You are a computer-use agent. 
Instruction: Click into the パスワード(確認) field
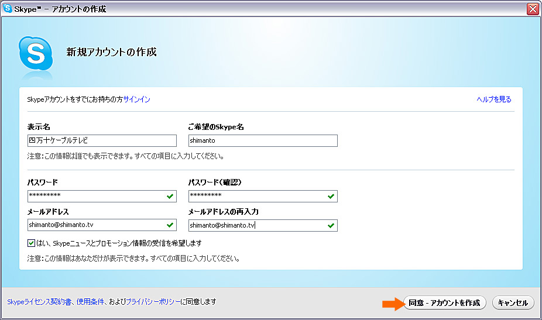click(x=263, y=196)
